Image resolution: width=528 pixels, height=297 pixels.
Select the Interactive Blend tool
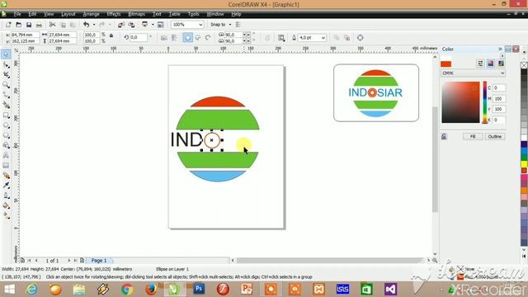click(x=6, y=176)
